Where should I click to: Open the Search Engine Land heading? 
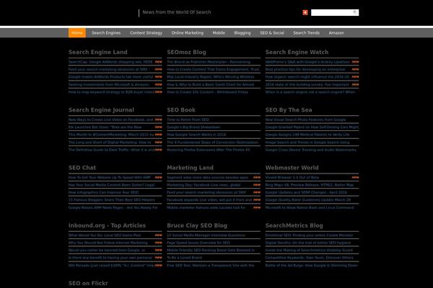pyautogui.click(x=98, y=52)
